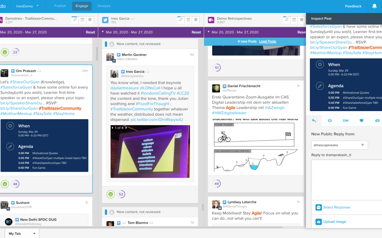Click the 51 score circle
Viewport: 382px width, 238px height.
click(217, 67)
